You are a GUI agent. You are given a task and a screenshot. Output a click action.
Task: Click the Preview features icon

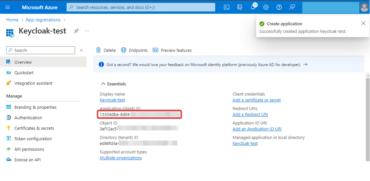pyautogui.click(x=155, y=50)
